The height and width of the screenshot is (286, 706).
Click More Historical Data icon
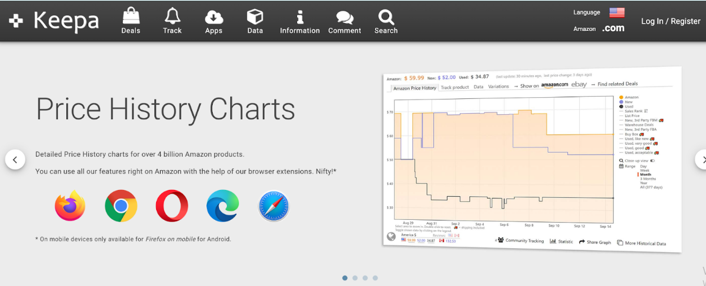[620, 242]
